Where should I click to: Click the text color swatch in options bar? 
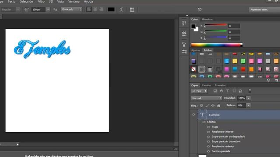point(111,10)
